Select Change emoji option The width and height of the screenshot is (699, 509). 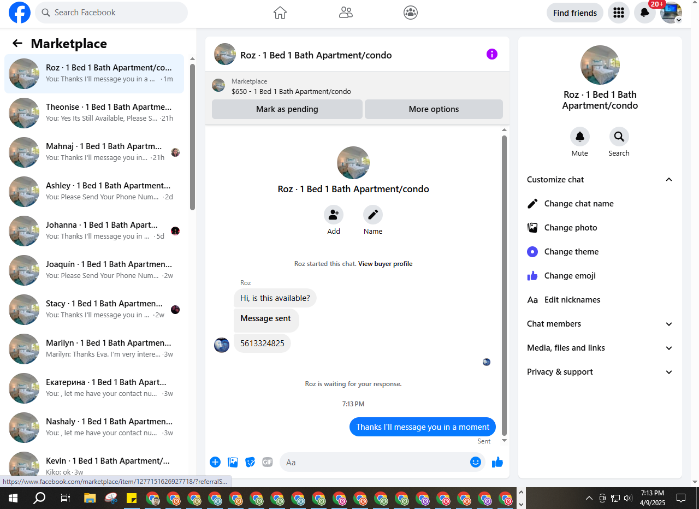[x=600, y=276]
